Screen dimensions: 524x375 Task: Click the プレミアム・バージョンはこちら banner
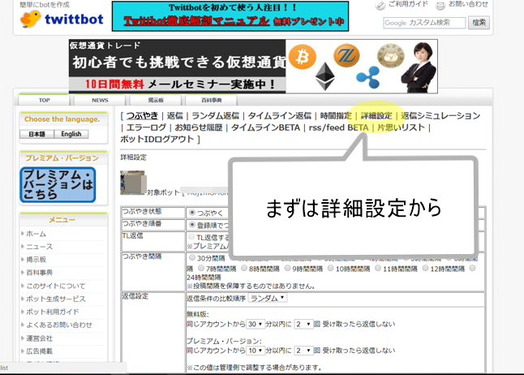click(x=58, y=184)
